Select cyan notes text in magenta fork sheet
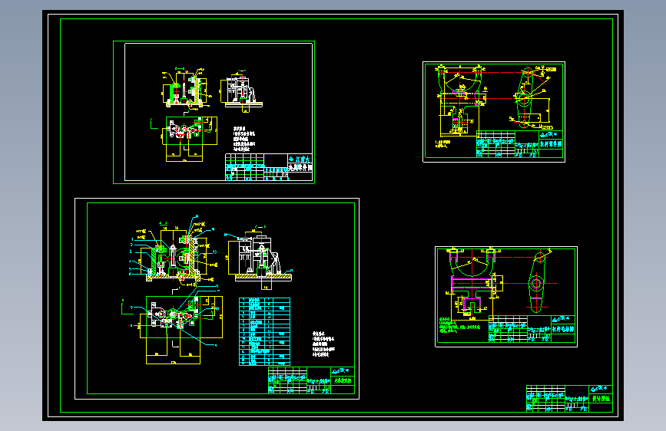 click(x=459, y=325)
